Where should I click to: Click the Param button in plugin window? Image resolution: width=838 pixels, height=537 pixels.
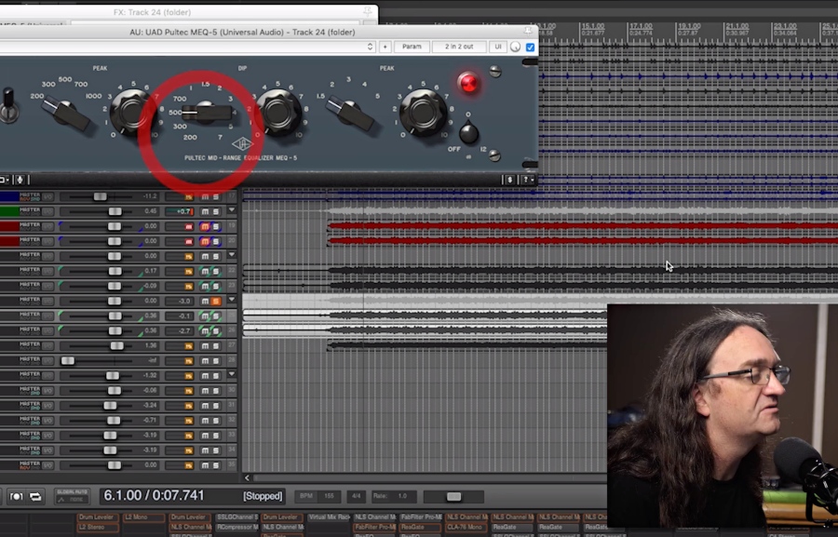point(412,47)
